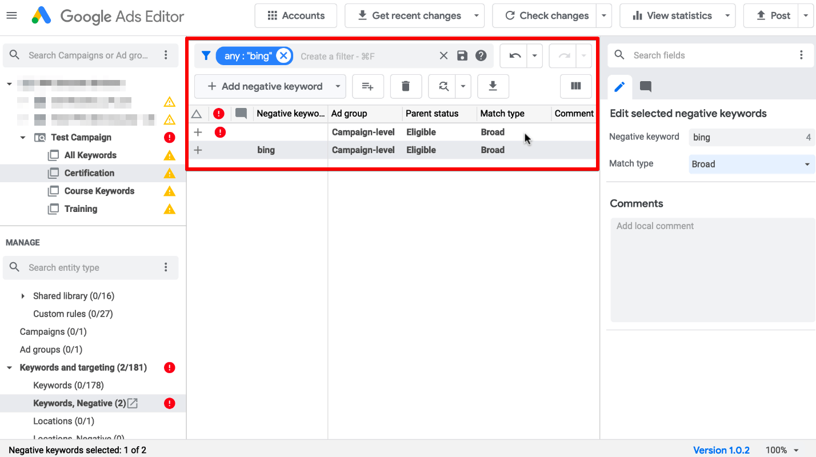Open Search fields more options menu

801,55
